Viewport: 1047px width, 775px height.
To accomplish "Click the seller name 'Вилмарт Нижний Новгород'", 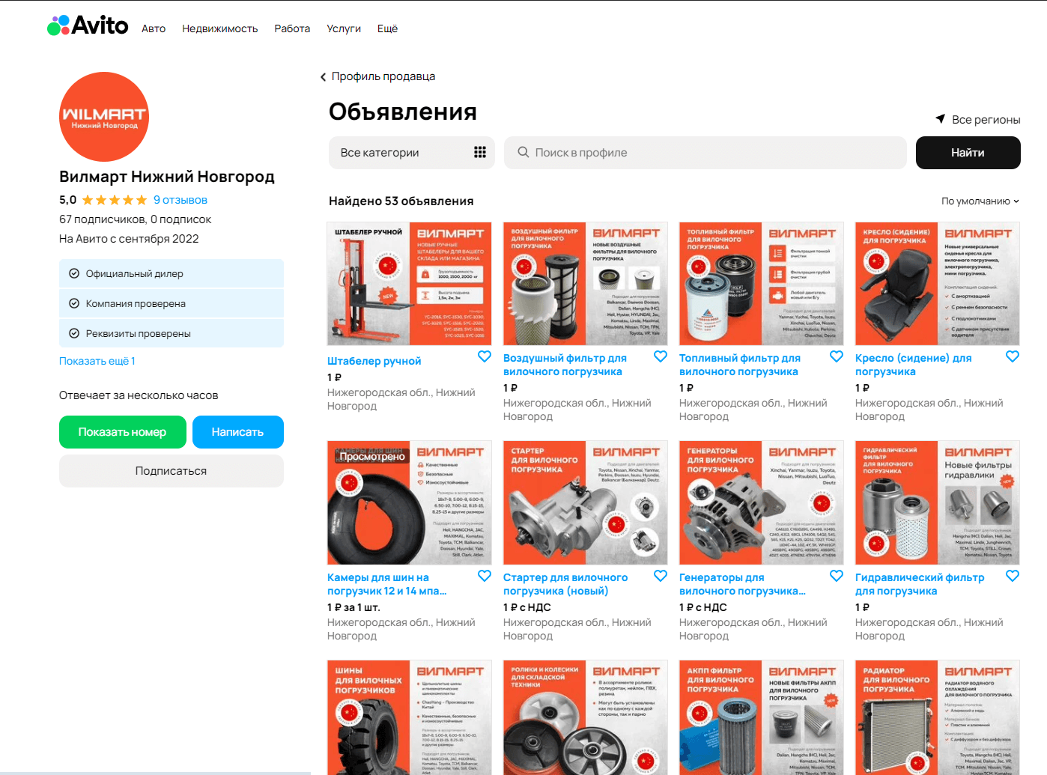I will (x=167, y=177).
